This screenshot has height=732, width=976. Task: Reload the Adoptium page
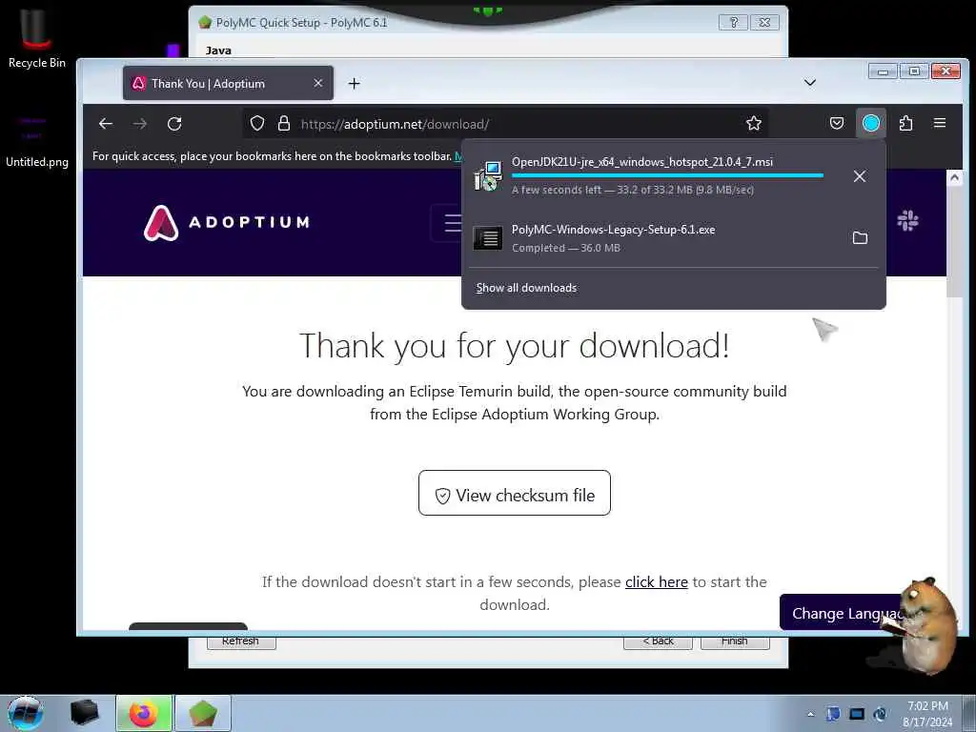174,124
